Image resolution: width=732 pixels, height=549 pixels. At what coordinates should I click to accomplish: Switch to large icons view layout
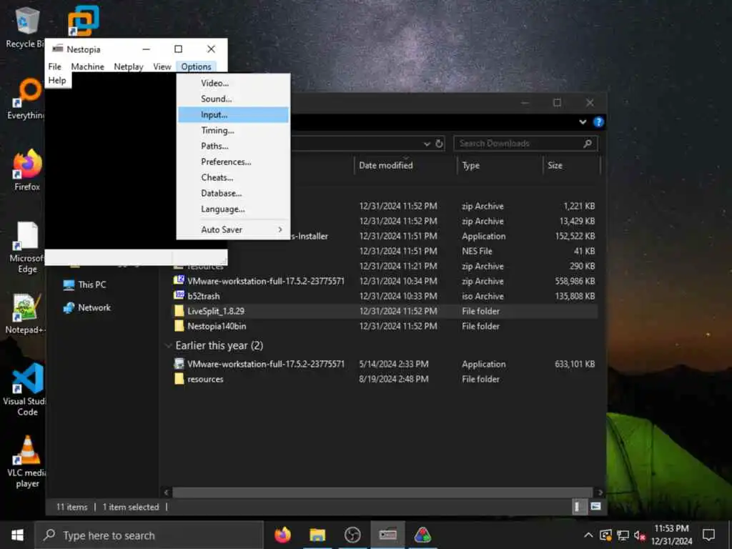click(x=595, y=507)
